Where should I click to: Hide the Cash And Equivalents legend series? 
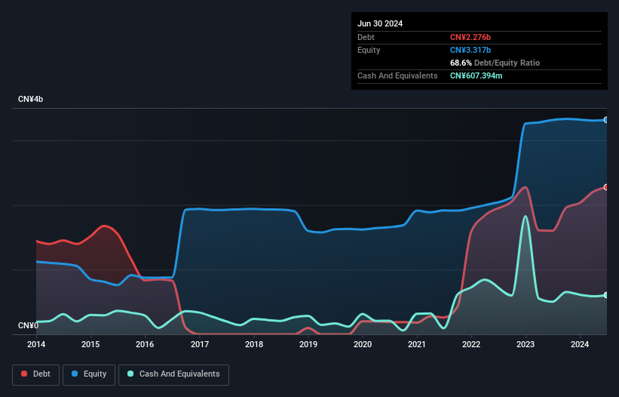[173, 374]
